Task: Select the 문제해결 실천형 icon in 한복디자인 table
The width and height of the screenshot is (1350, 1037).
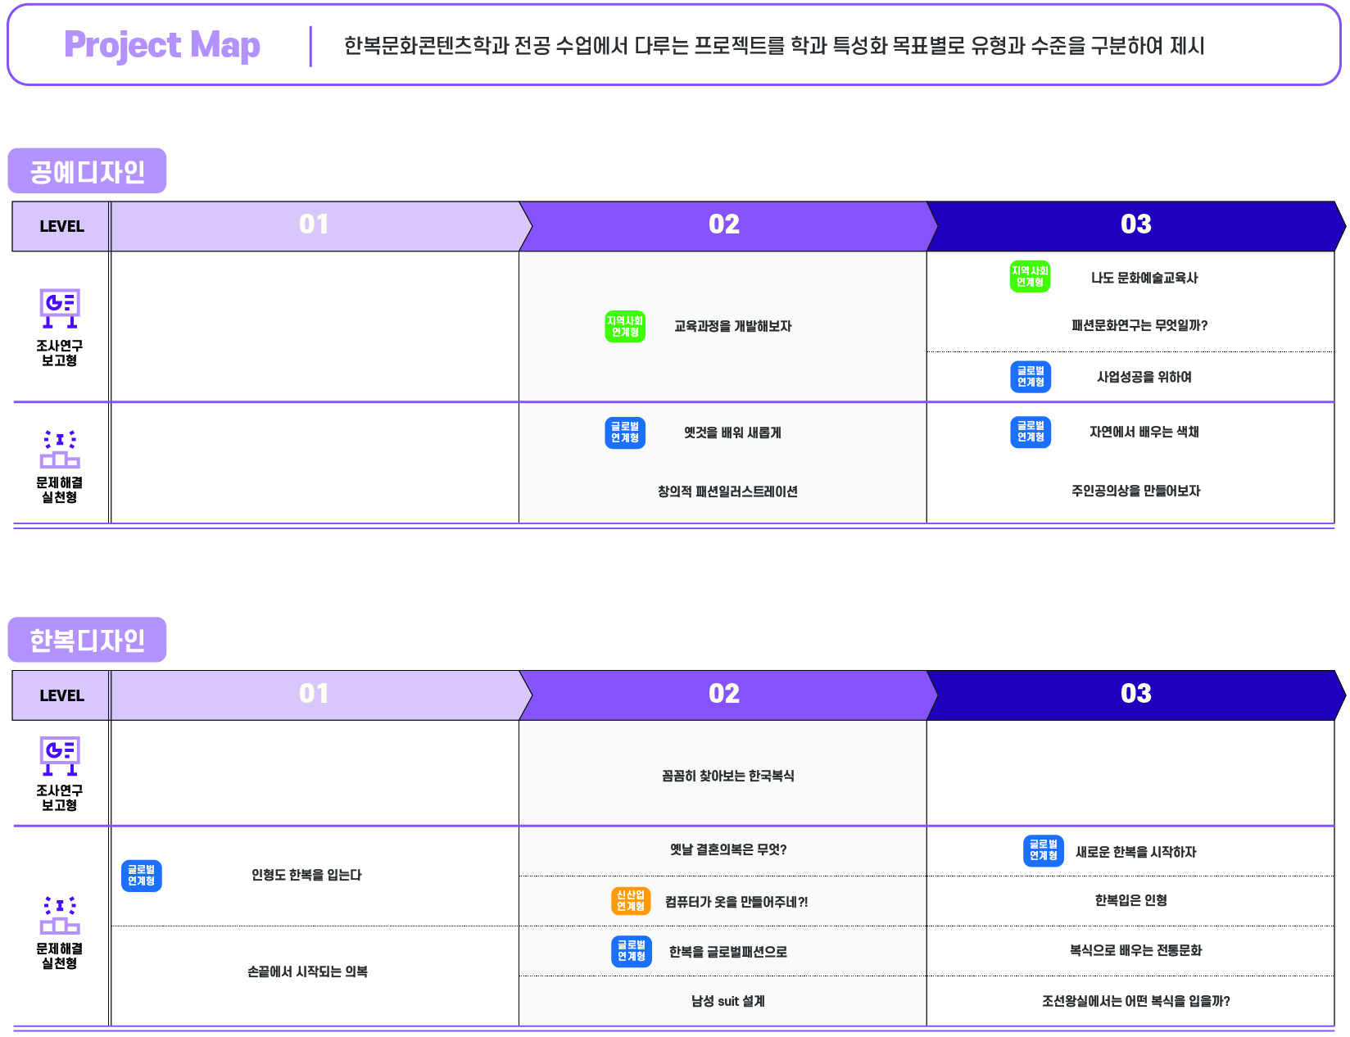Action: tap(60, 914)
